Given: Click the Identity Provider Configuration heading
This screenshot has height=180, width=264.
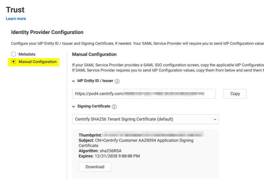Looking at the screenshot, I should click(x=47, y=32).
